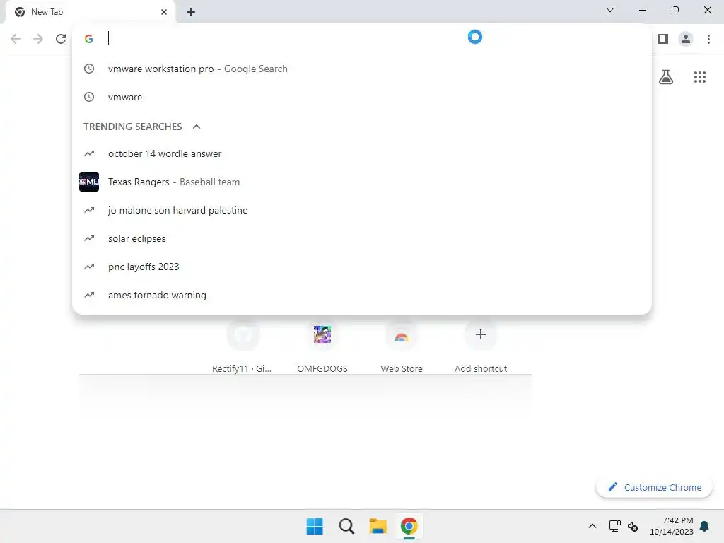724x543 pixels.
Task: Click the Google logo in address bar
Action: pos(89,39)
